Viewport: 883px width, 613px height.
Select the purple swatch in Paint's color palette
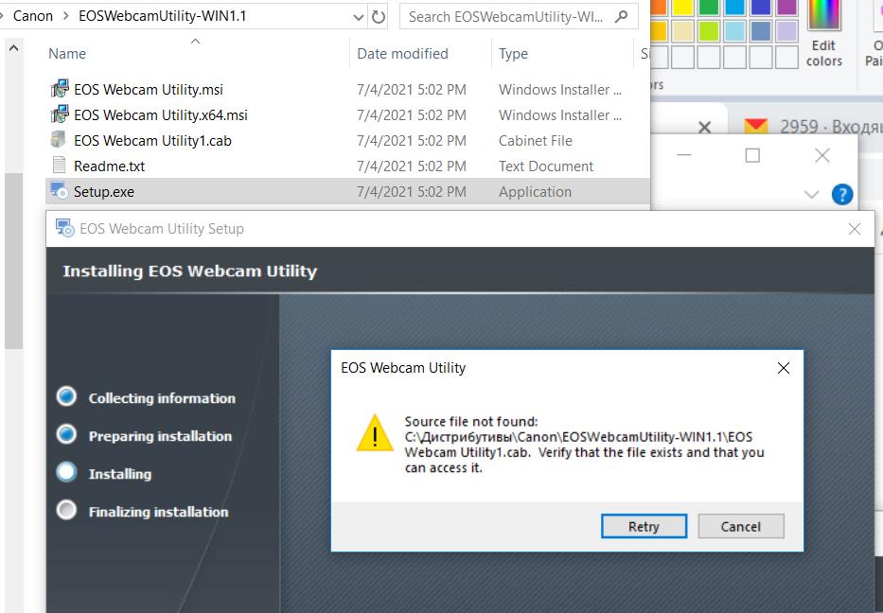(x=787, y=6)
